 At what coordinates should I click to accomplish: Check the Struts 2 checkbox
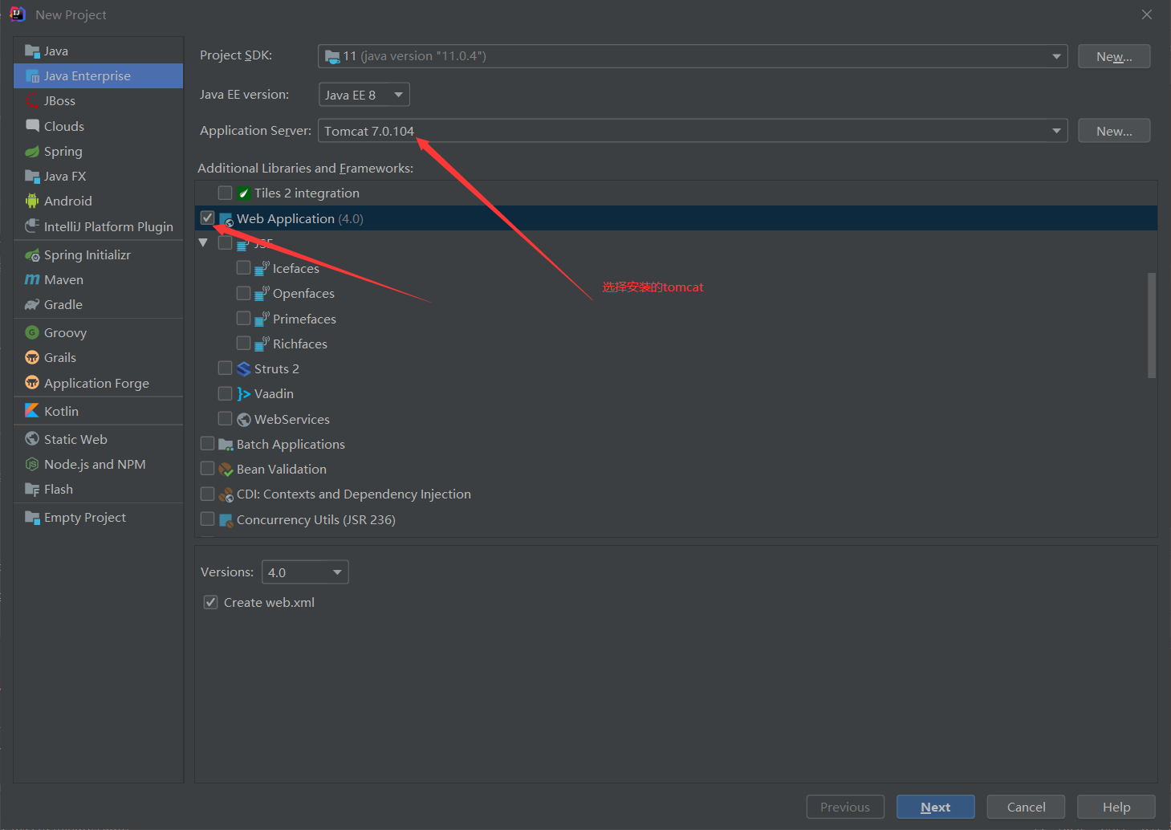pos(225,368)
